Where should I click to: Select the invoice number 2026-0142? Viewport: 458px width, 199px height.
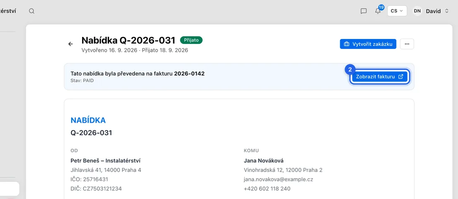[x=189, y=74]
